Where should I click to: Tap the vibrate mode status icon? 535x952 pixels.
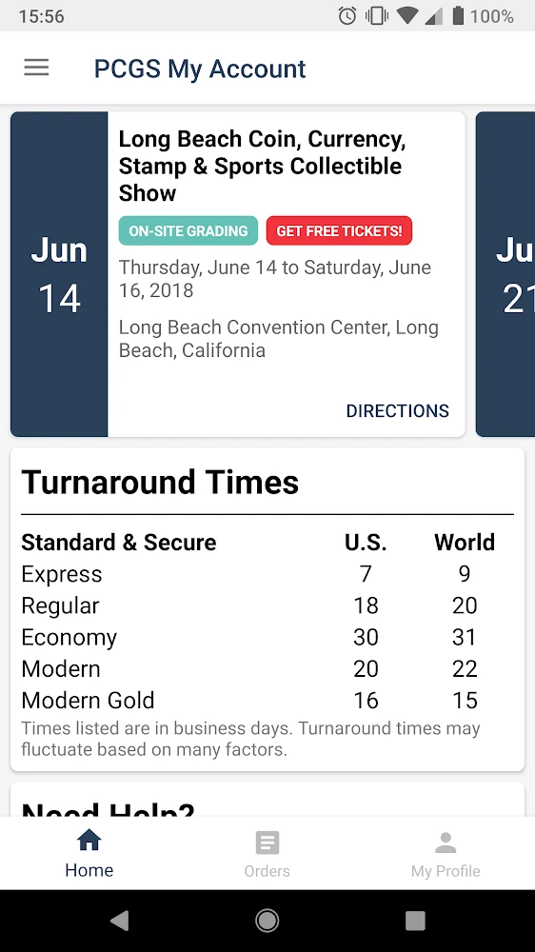[x=377, y=16]
